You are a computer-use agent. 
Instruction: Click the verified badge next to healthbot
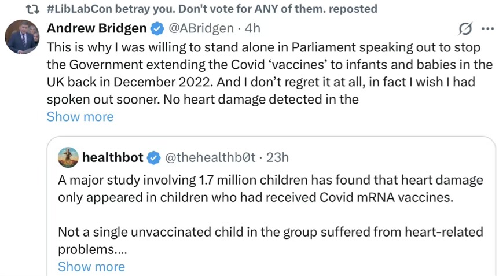pos(154,157)
